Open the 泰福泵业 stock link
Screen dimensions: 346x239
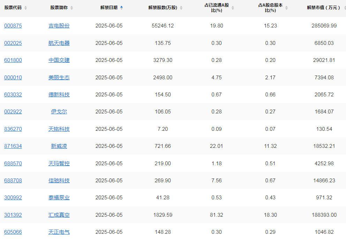[59, 198]
